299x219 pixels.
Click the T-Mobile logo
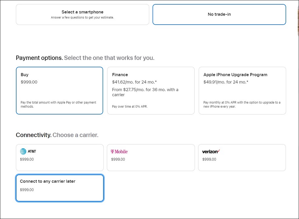[x=119, y=152]
